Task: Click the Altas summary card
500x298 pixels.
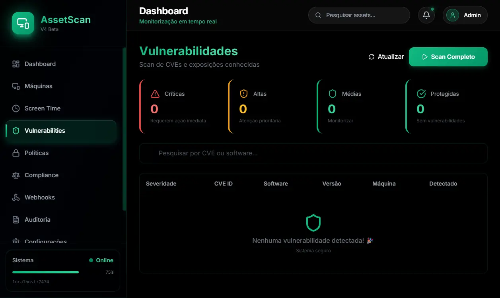Action: (x=268, y=106)
